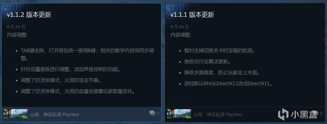Click the 角色可行走算法更新 bullet entry
Viewport: 327px width, 124px height.
[208, 62]
